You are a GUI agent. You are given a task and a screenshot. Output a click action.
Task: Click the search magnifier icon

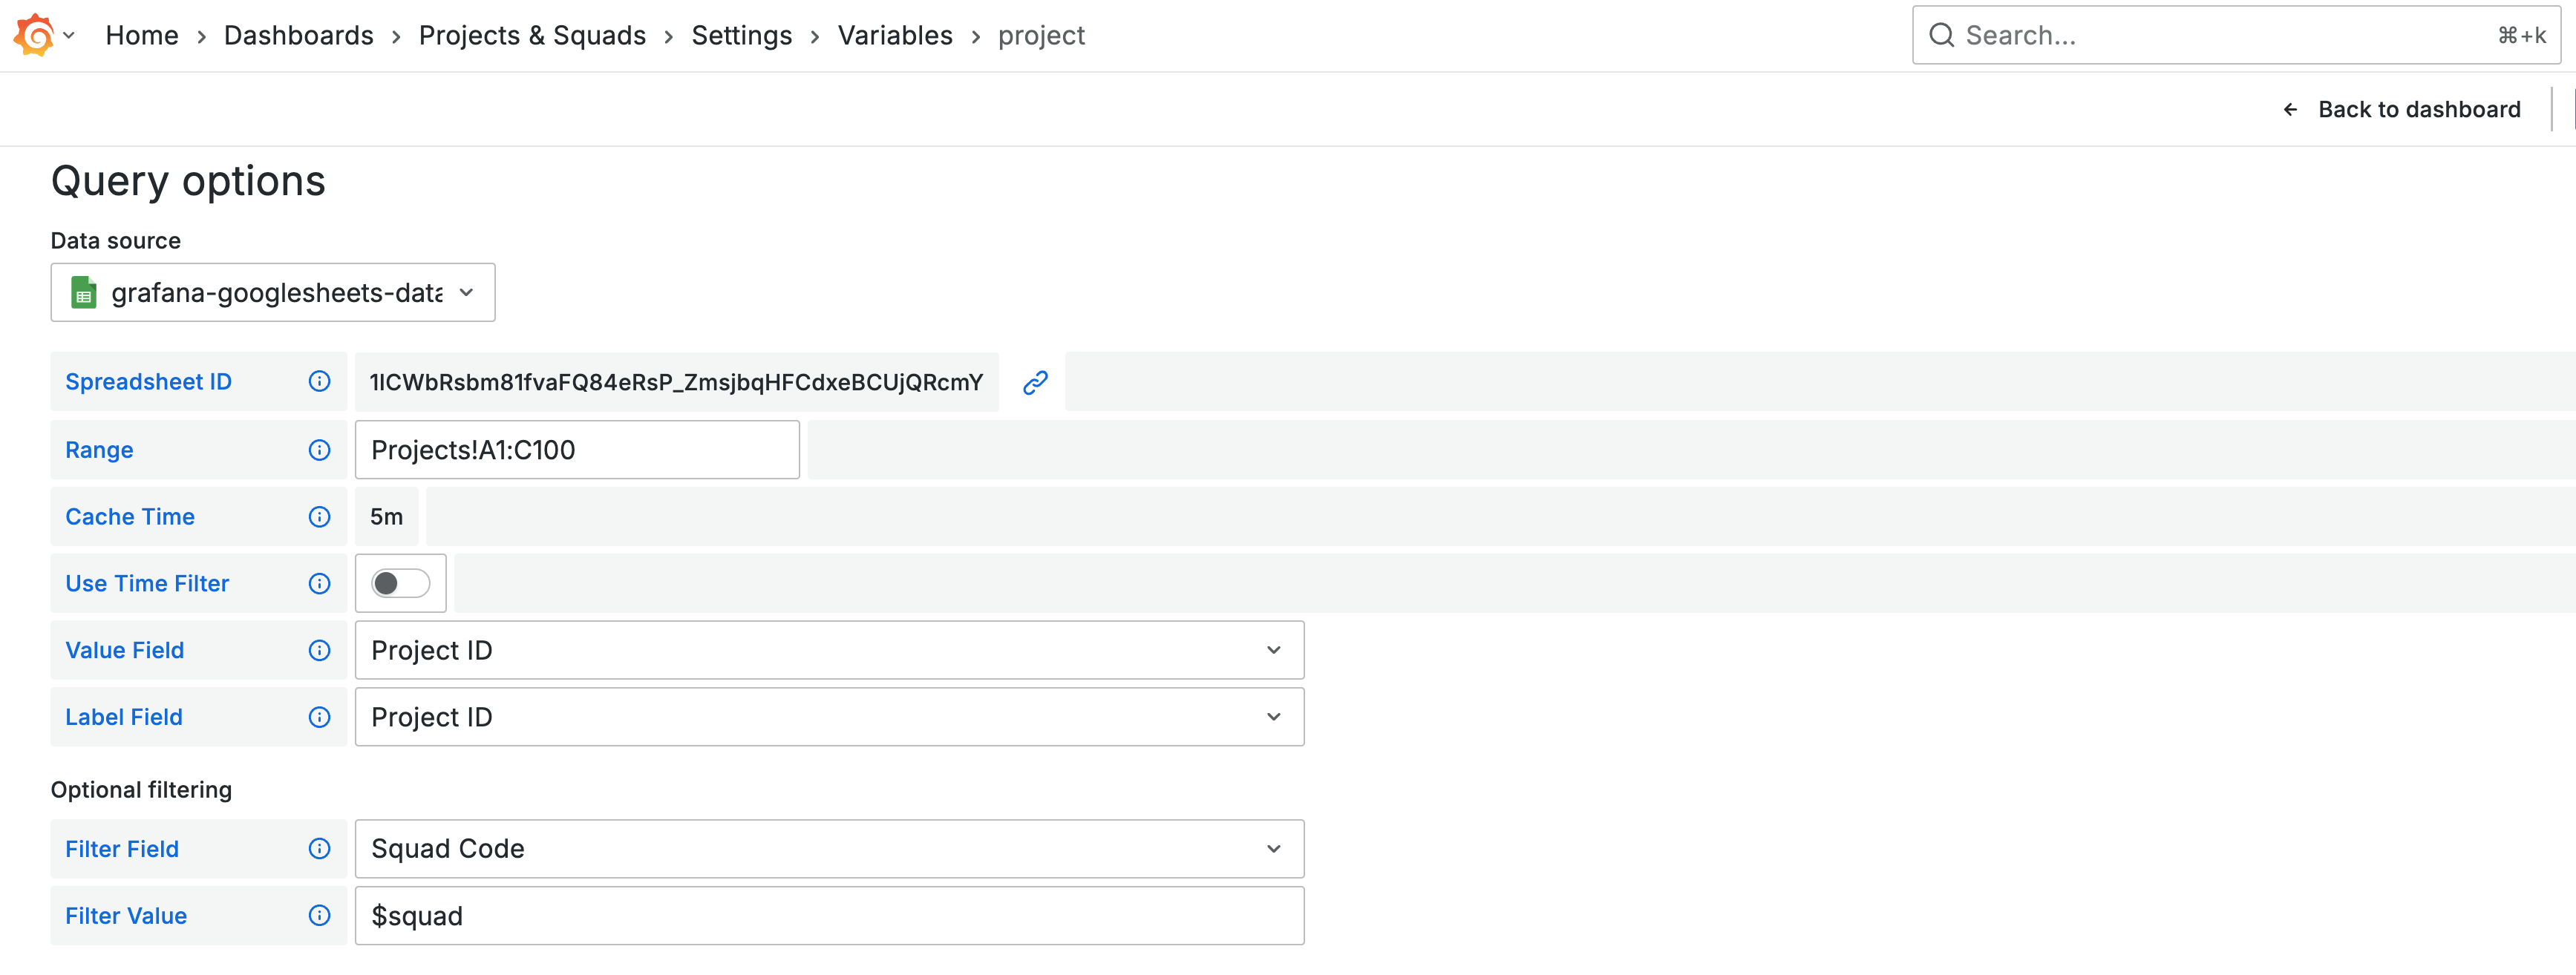click(x=1941, y=34)
